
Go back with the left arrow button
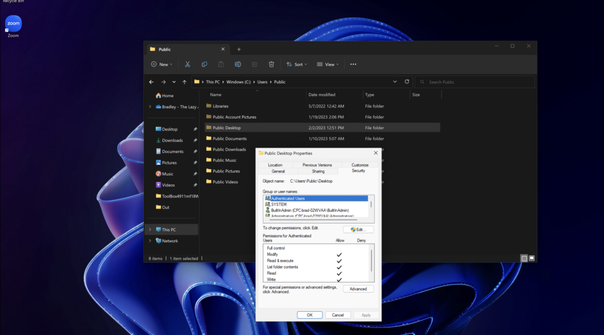coord(151,82)
